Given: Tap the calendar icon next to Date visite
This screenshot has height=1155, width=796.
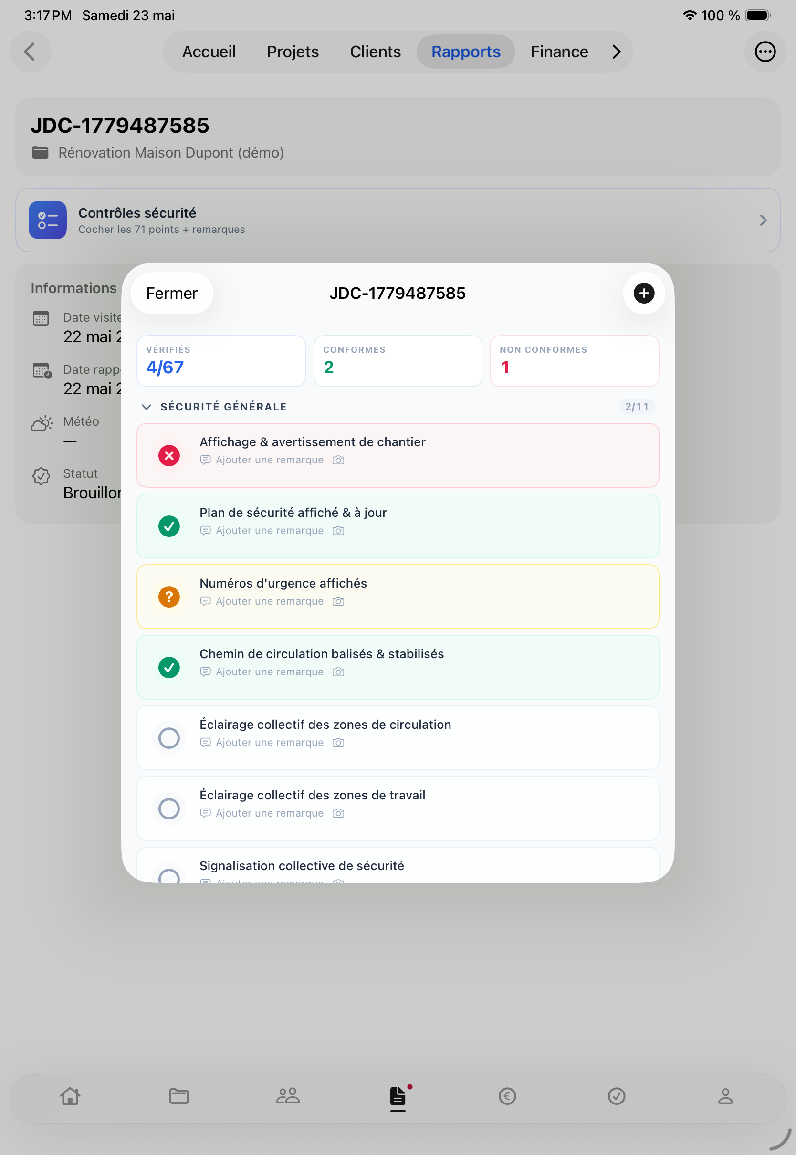Looking at the screenshot, I should click(41, 318).
